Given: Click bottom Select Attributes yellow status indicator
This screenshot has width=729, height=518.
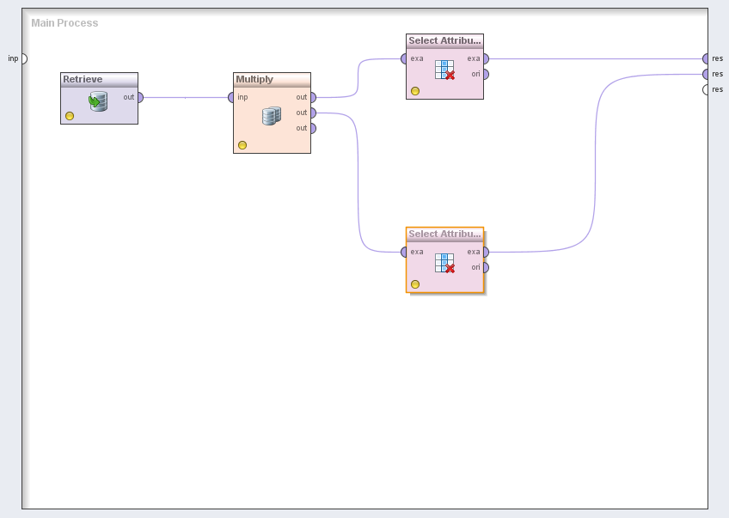Looking at the screenshot, I should tap(415, 284).
